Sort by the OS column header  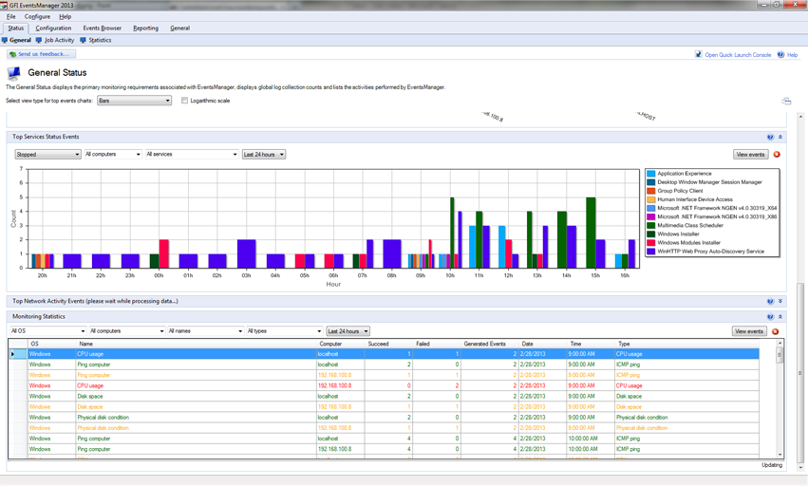(51, 344)
